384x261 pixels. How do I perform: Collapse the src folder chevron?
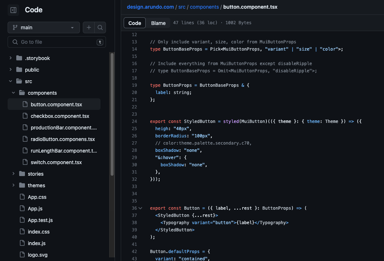pyautogui.click(x=10, y=81)
